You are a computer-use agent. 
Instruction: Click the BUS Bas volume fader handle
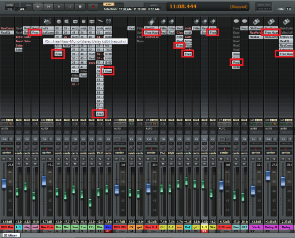coord(5,183)
